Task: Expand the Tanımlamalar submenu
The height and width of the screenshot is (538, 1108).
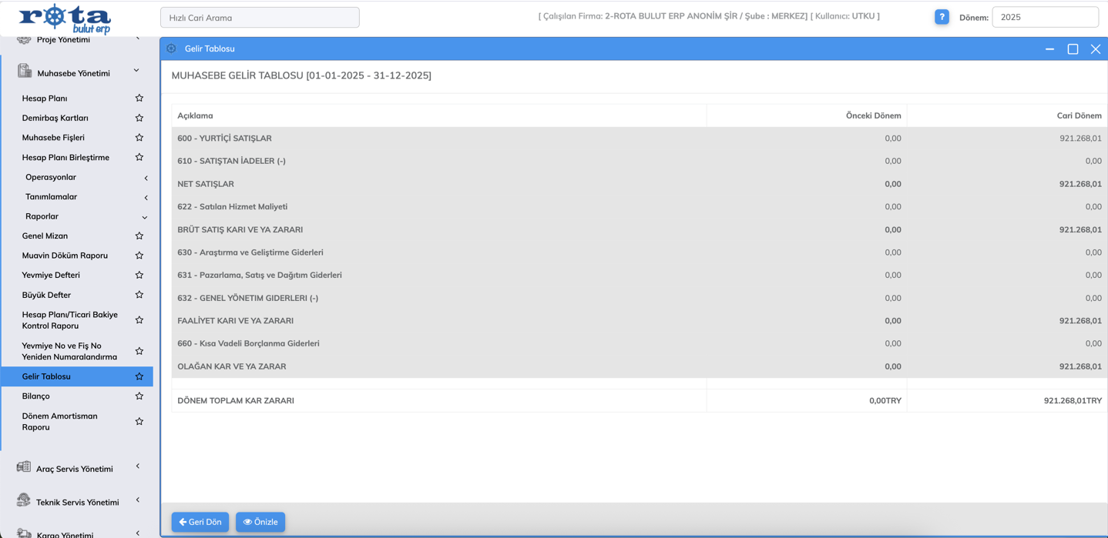Action: [x=146, y=198]
